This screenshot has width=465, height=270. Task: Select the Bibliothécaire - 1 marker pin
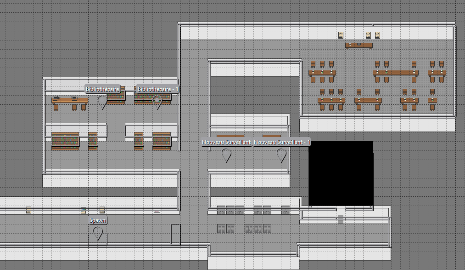click(157, 101)
